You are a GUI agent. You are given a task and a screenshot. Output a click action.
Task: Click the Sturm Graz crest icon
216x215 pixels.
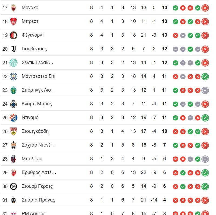13,186
